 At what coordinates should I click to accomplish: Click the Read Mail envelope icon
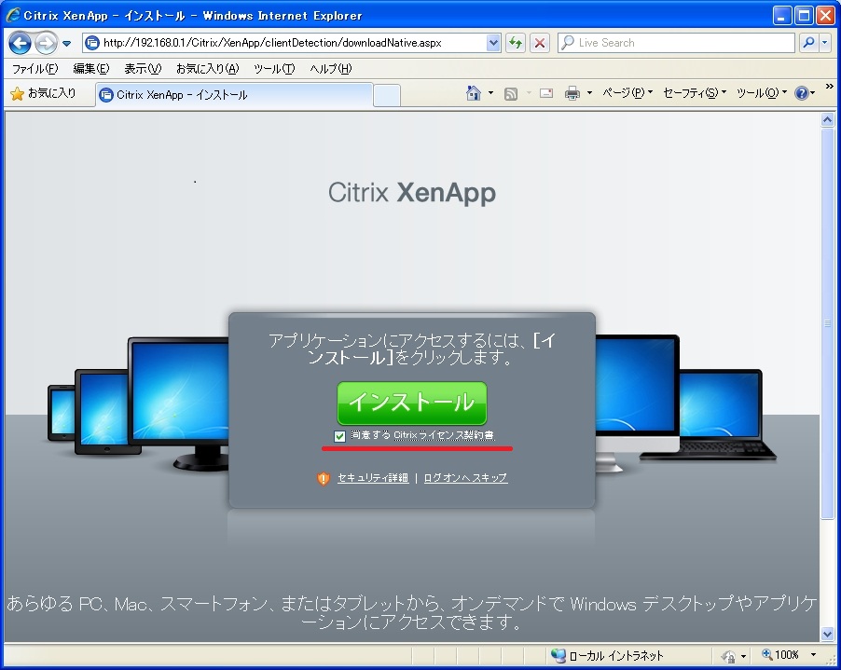click(546, 93)
